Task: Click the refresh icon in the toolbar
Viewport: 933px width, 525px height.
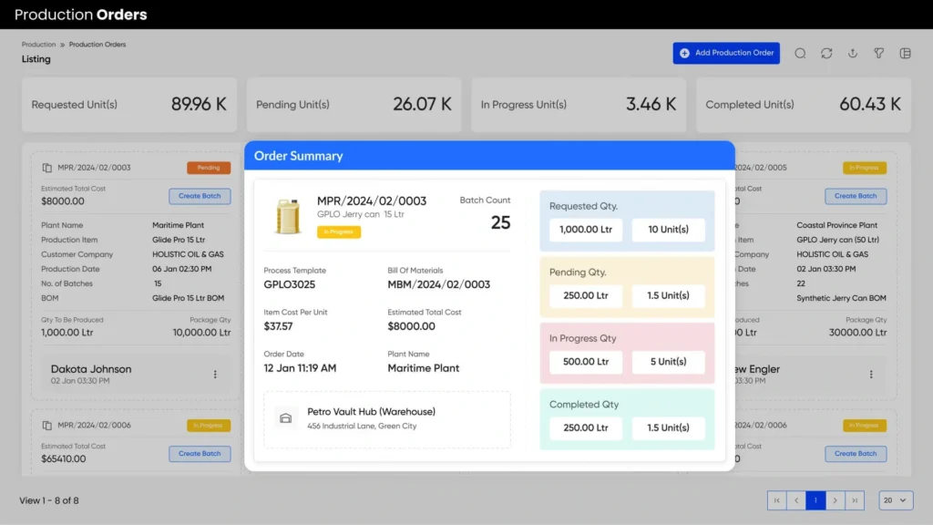Action: click(826, 53)
